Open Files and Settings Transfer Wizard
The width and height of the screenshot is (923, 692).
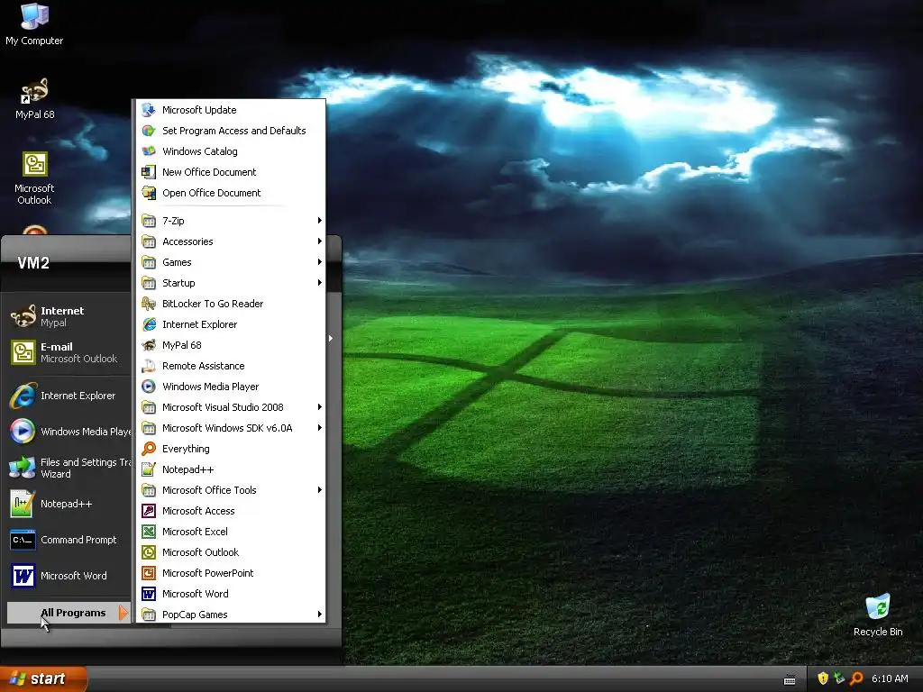pos(68,468)
